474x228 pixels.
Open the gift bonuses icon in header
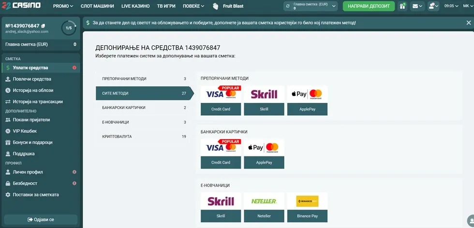pos(402,6)
